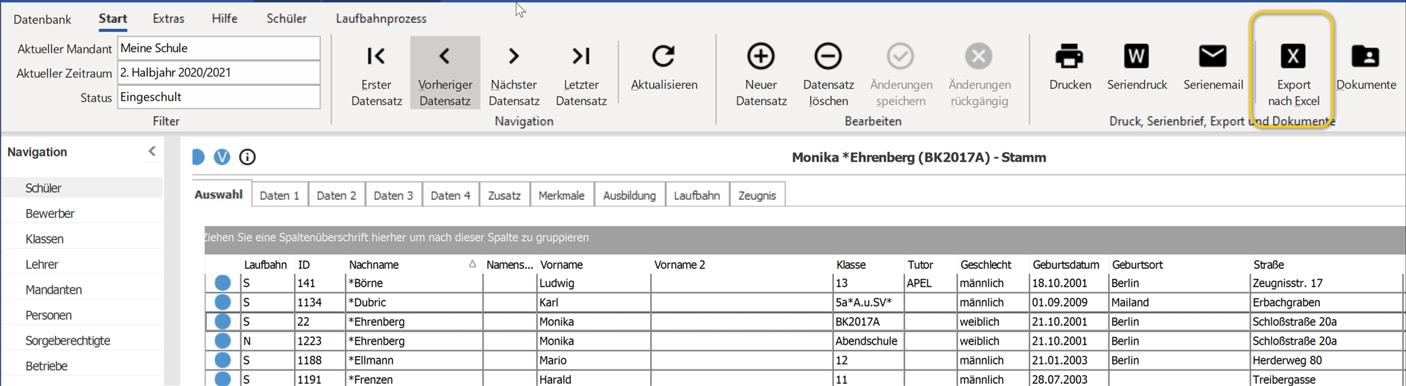Open the Ausbildung tab
This screenshot has height=386, width=1406.
(x=629, y=196)
